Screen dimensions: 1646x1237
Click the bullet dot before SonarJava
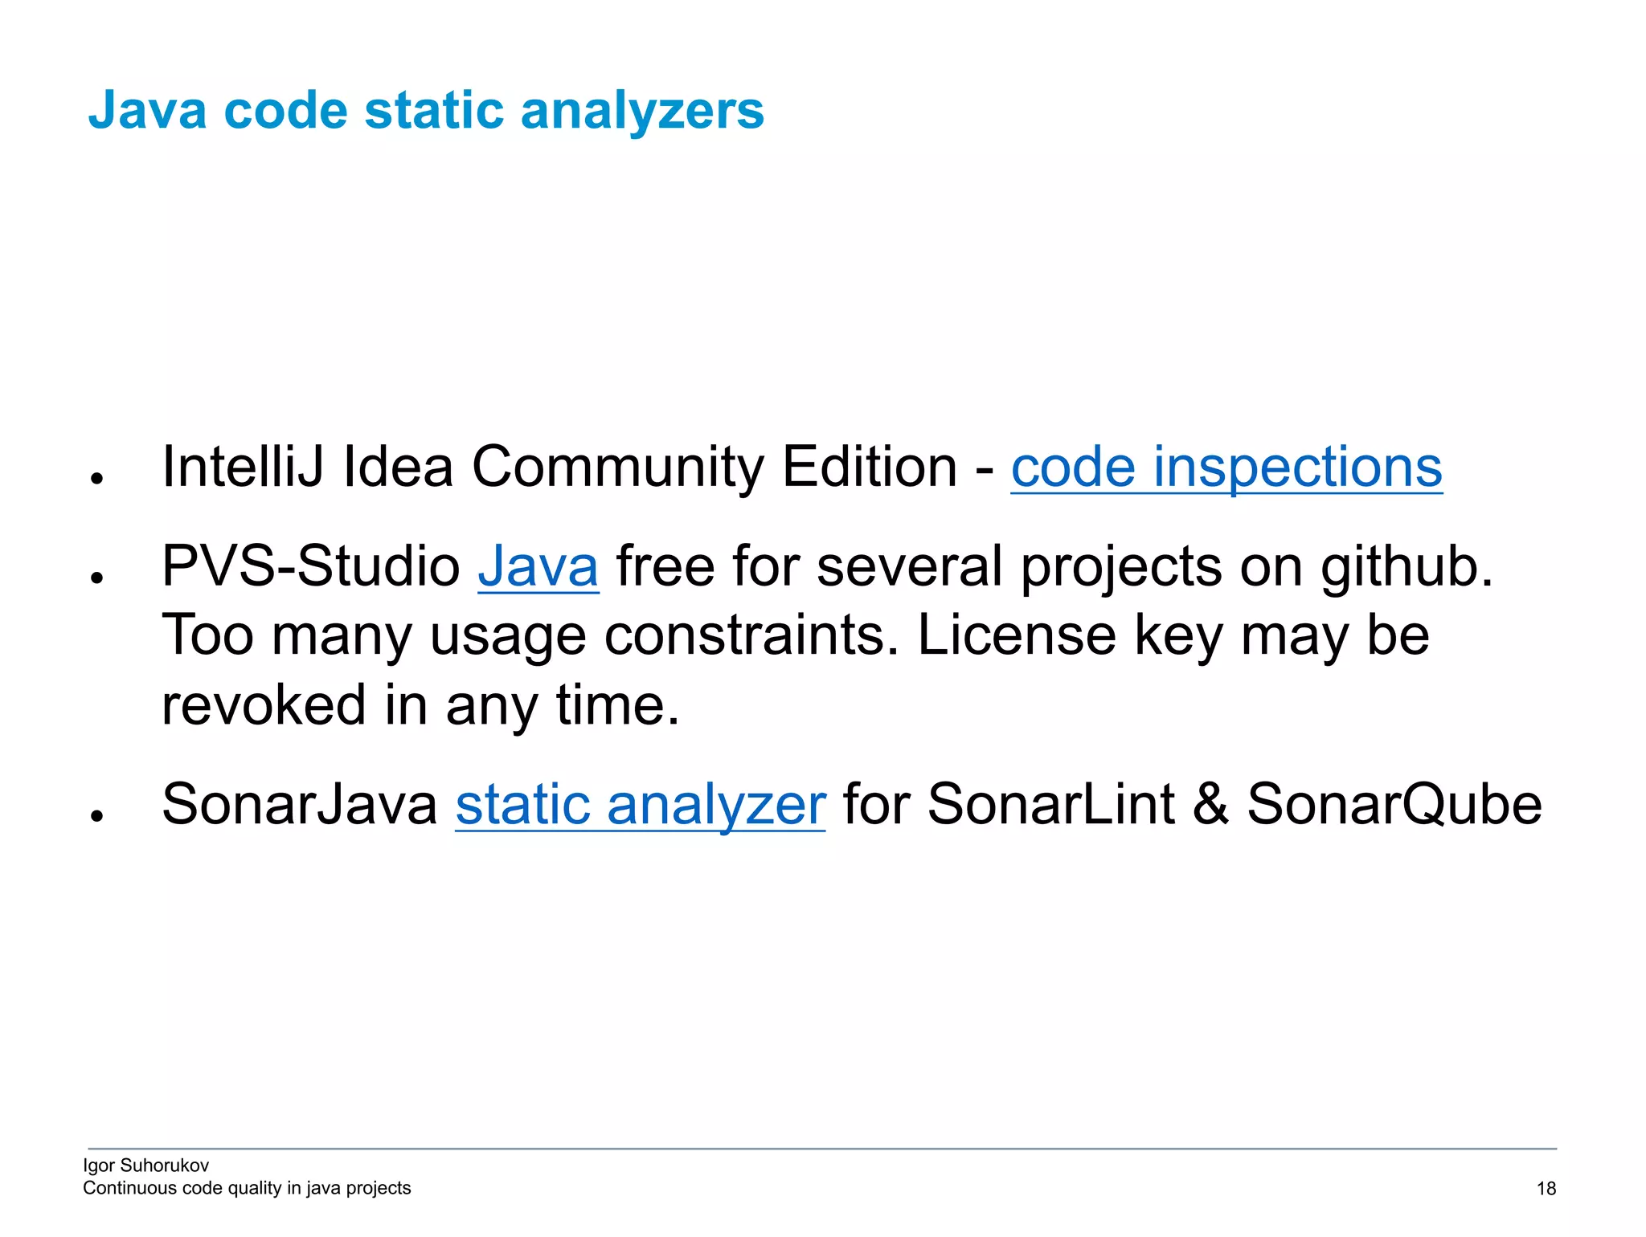pyautogui.click(x=97, y=816)
